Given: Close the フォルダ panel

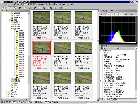Looking at the screenshot, I should (x=28, y=11).
